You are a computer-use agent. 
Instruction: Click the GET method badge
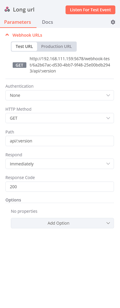pyautogui.click(x=20, y=65)
